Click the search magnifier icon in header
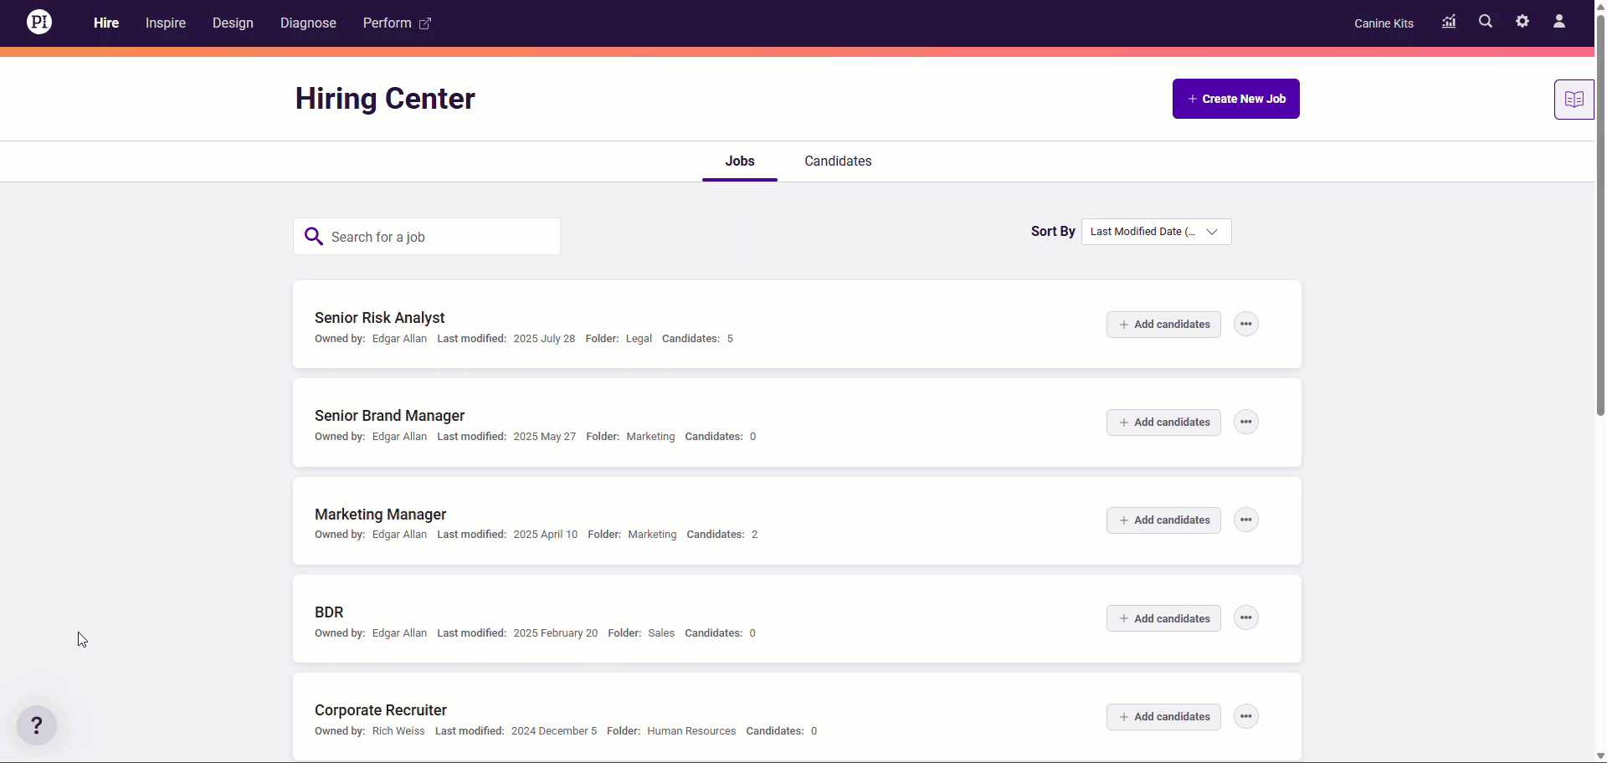Image resolution: width=1607 pixels, height=763 pixels. click(1486, 22)
